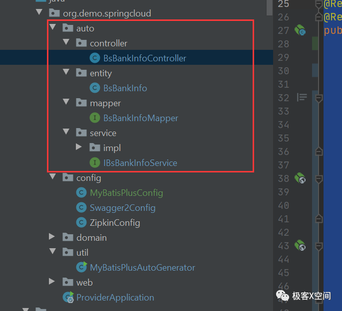Image resolution: width=342 pixels, height=311 pixels.
Task: Select IBsBankInfoService interface
Action: pos(140,163)
